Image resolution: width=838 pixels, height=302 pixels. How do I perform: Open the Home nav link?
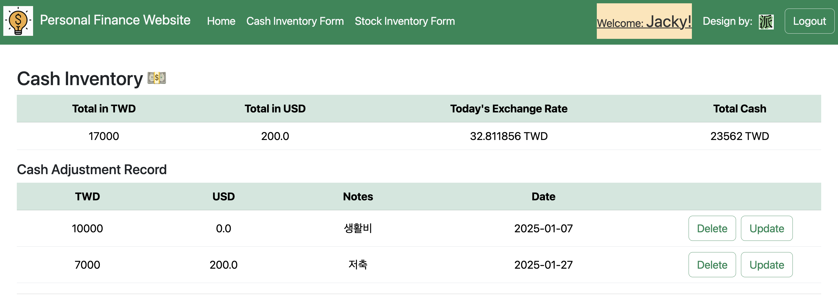(221, 21)
